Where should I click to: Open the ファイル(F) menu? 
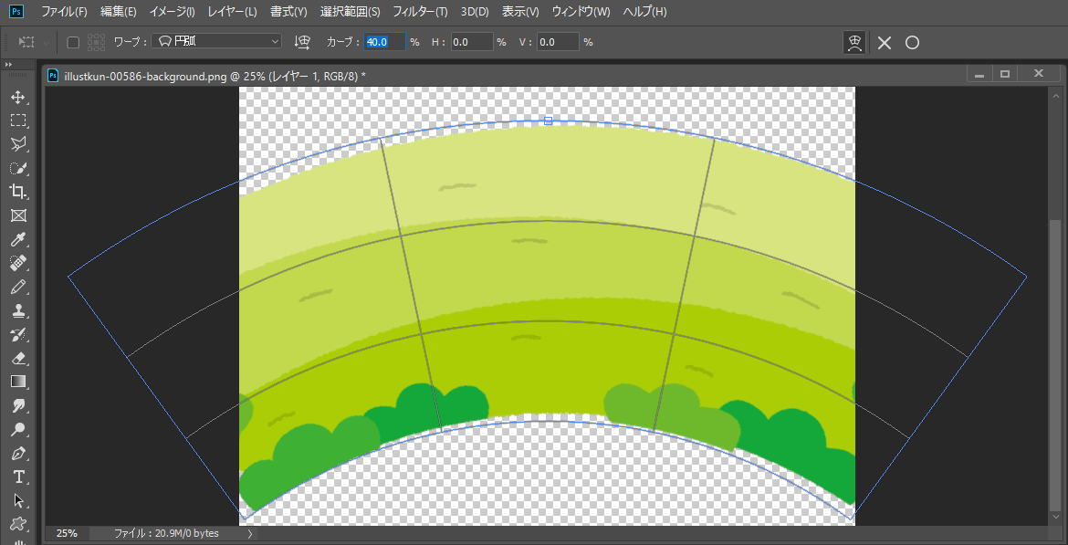64,12
